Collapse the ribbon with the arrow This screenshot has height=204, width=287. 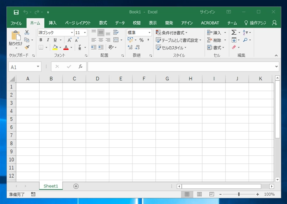tap(276, 55)
